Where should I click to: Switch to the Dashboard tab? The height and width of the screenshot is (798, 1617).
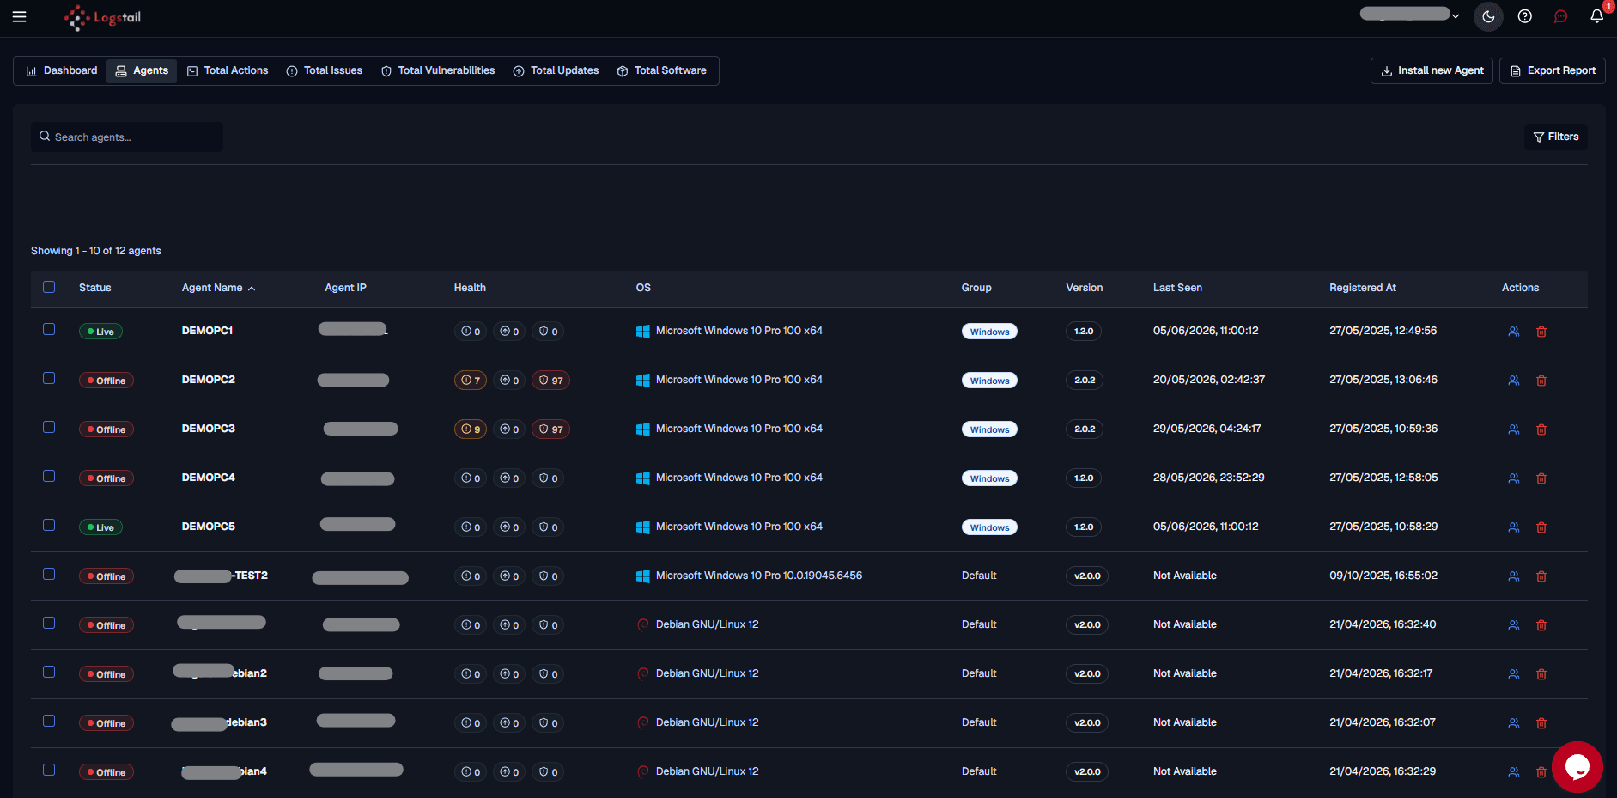[x=61, y=70]
